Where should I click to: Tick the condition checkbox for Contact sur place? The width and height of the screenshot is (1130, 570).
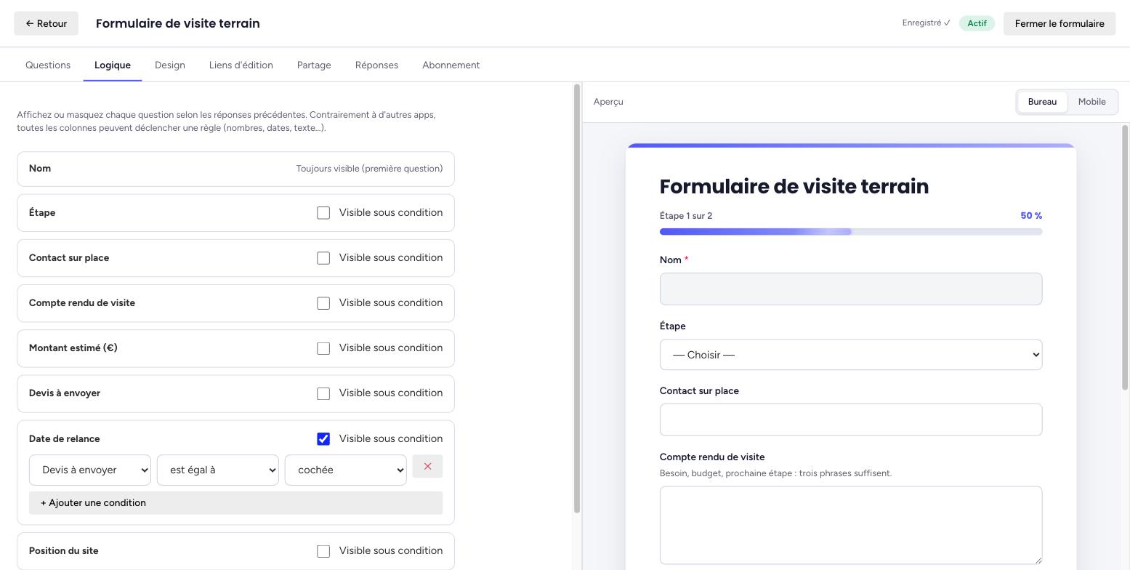point(323,258)
